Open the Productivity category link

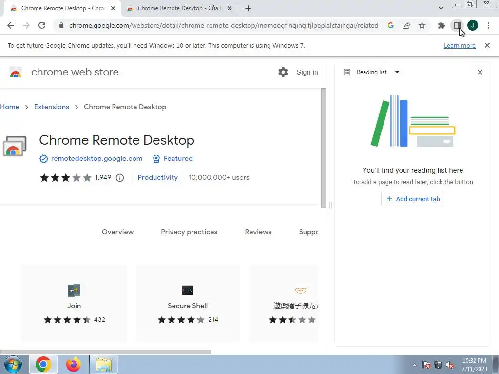pyautogui.click(x=157, y=177)
